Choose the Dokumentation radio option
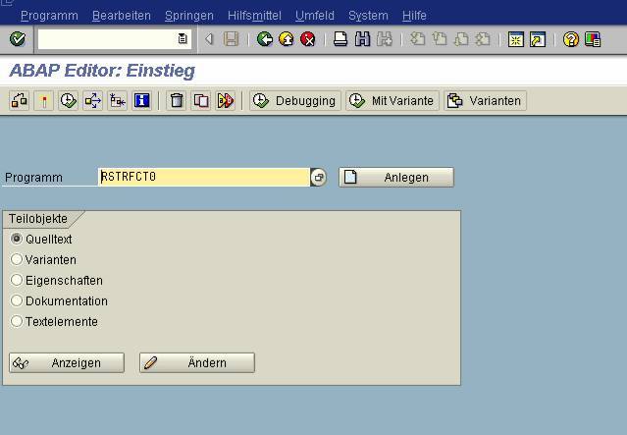The height and width of the screenshot is (435, 627). [x=17, y=300]
